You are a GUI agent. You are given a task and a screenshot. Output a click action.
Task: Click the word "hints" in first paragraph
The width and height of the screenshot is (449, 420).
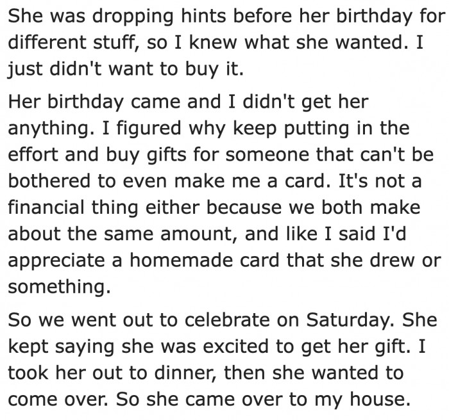click(204, 15)
